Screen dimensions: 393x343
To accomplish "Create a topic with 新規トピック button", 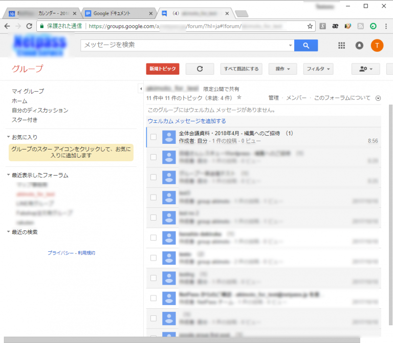I will [x=162, y=69].
